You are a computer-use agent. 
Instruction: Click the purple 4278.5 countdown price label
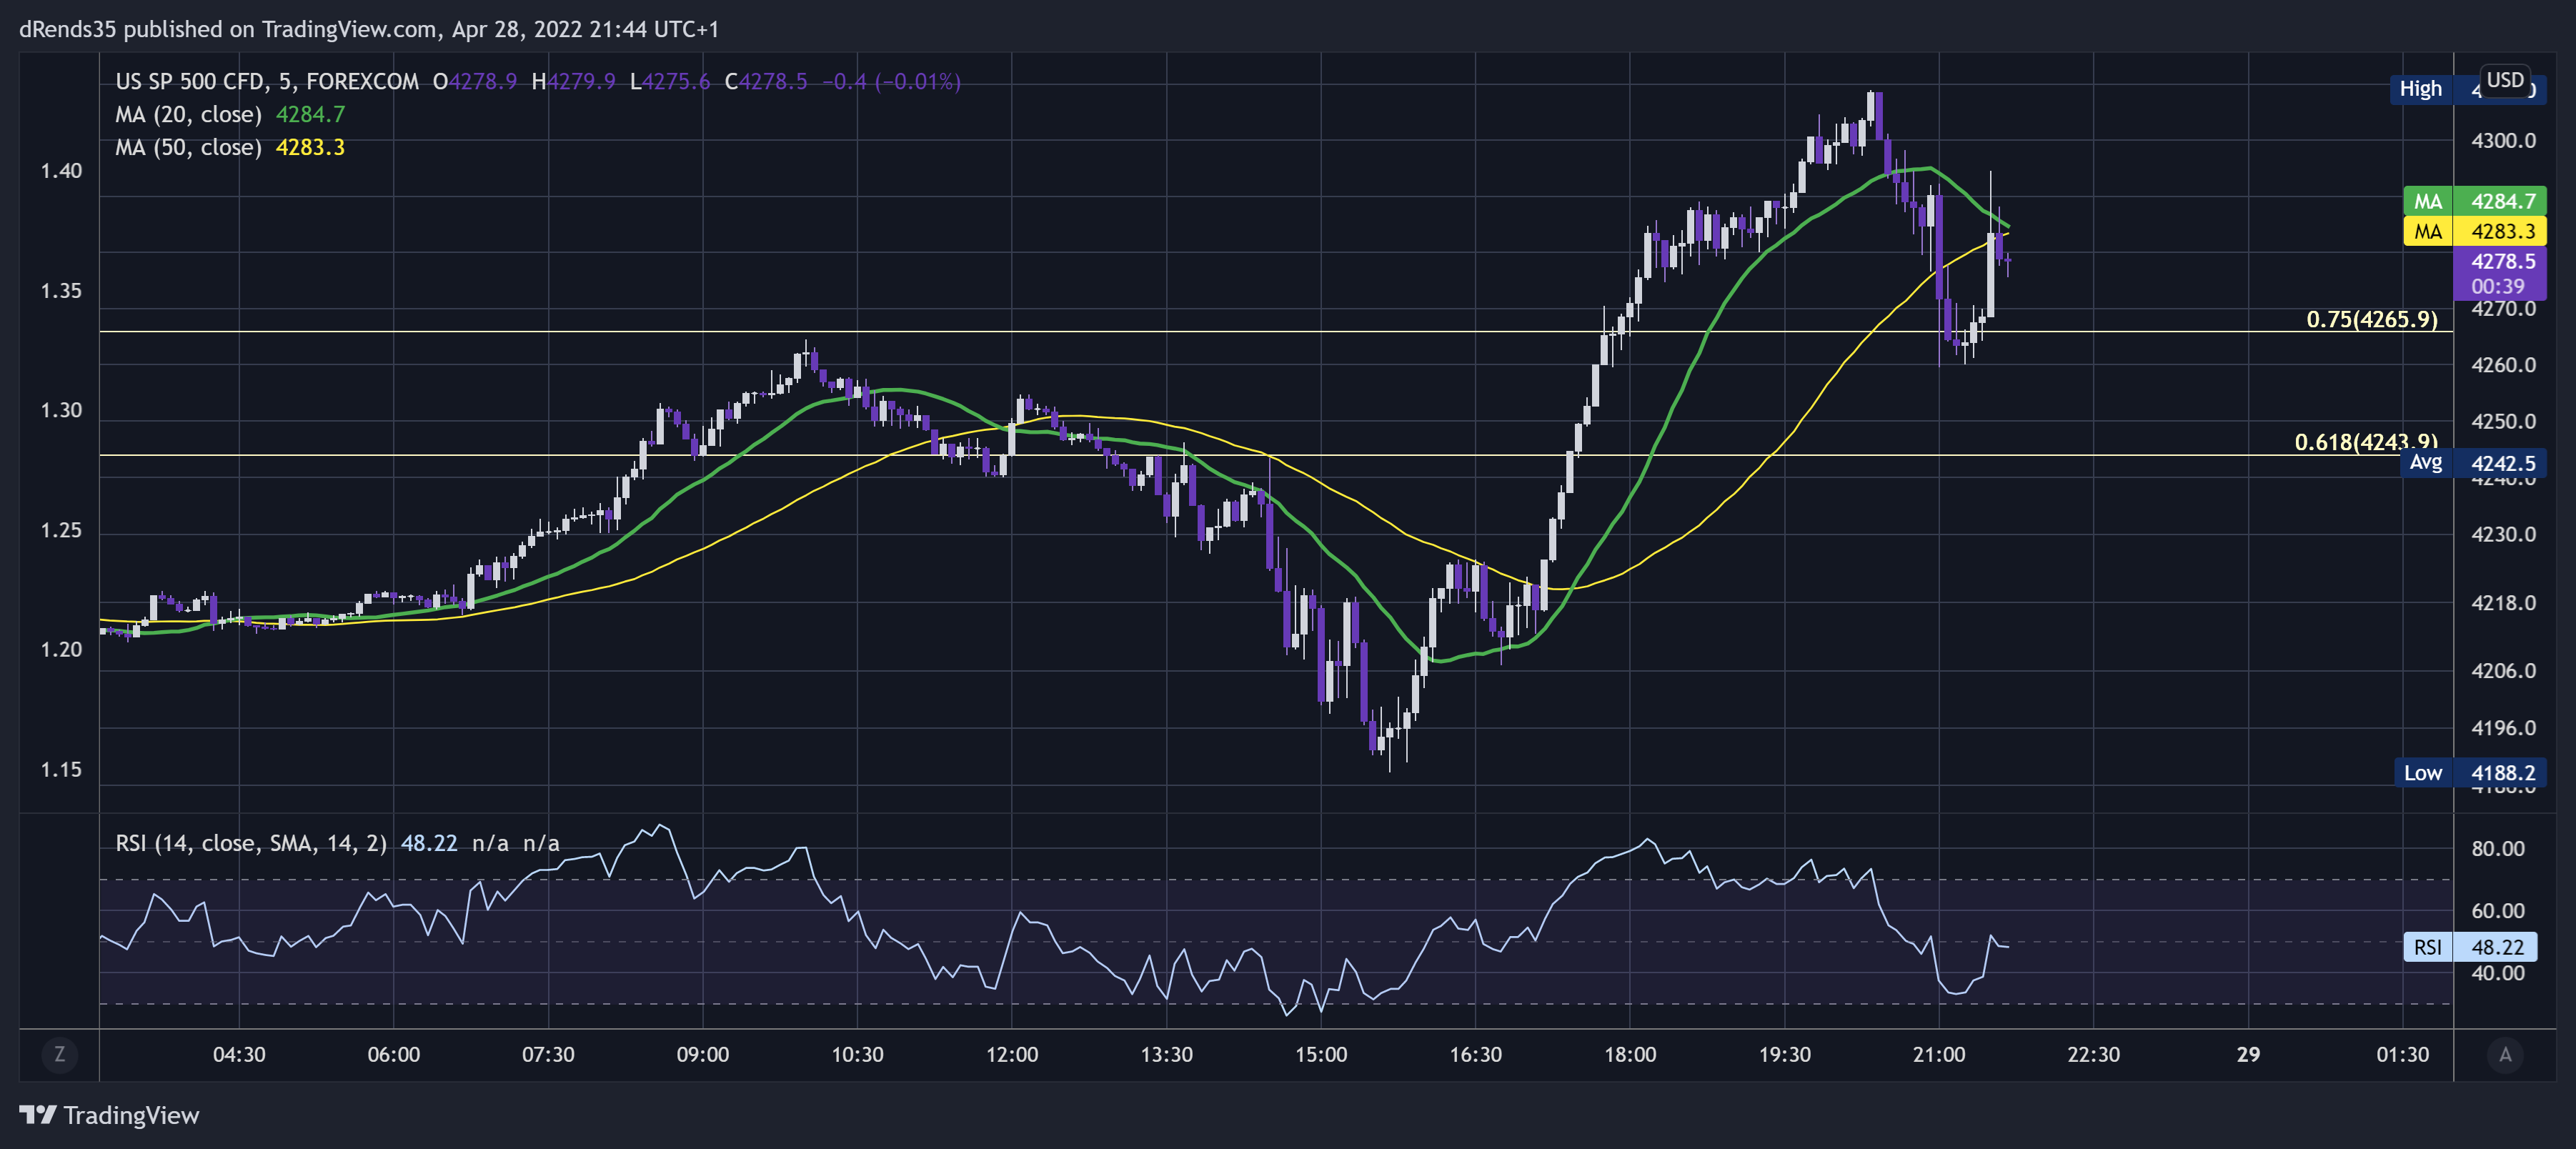click(x=2501, y=273)
